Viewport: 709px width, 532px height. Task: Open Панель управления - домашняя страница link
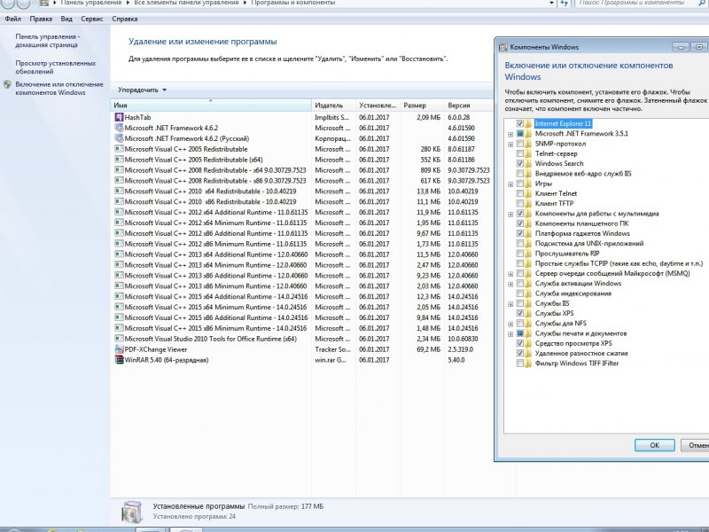tap(48, 41)
